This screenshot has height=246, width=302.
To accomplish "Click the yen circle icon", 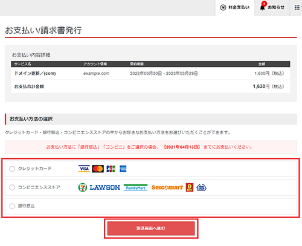I will [223, 8].
